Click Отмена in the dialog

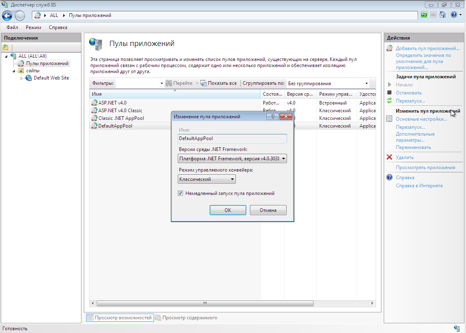[268, 210]
